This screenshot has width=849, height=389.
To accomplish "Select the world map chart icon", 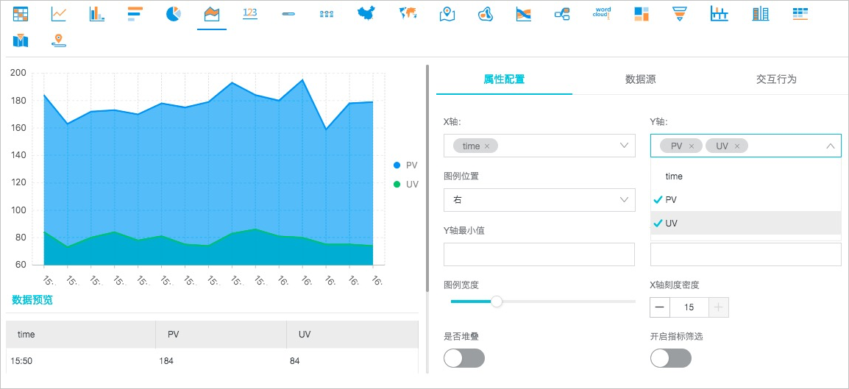I will [408, 13].
